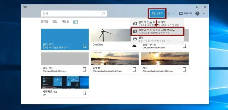Image resolution: width=228 pixels, height=110 pixels.
Task: Switch to the 사람들 tab
Action: tap(65, 22)
